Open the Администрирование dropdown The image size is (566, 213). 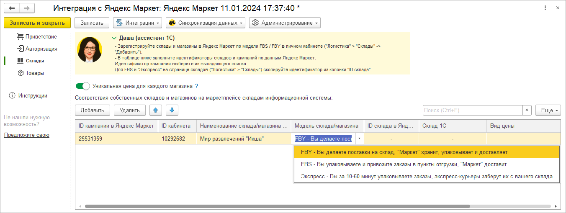(285, 23)
